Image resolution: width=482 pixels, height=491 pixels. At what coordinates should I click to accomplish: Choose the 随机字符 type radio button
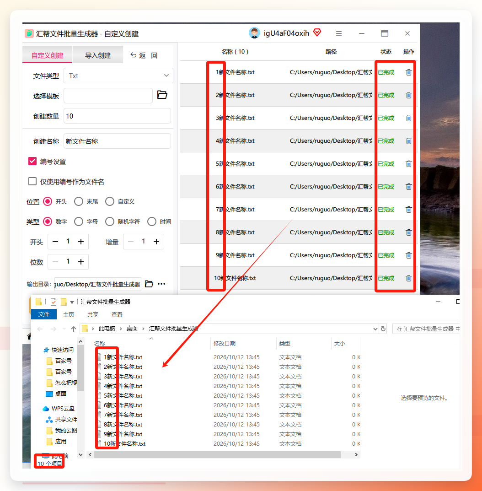coord(110,221)
